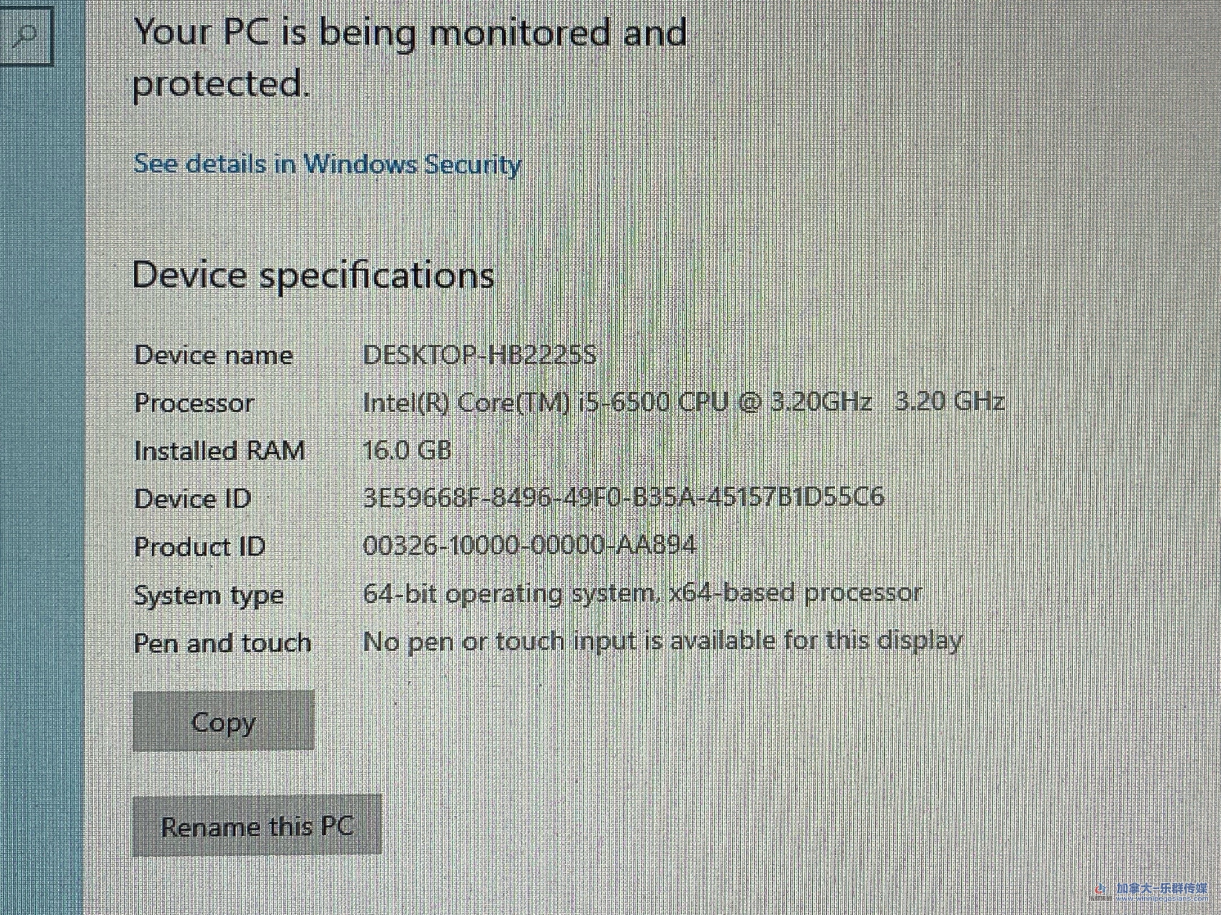Click the Device name label
Viewport: 1221px width, 915px height.
pyautogui.click(x=213, y=355)
